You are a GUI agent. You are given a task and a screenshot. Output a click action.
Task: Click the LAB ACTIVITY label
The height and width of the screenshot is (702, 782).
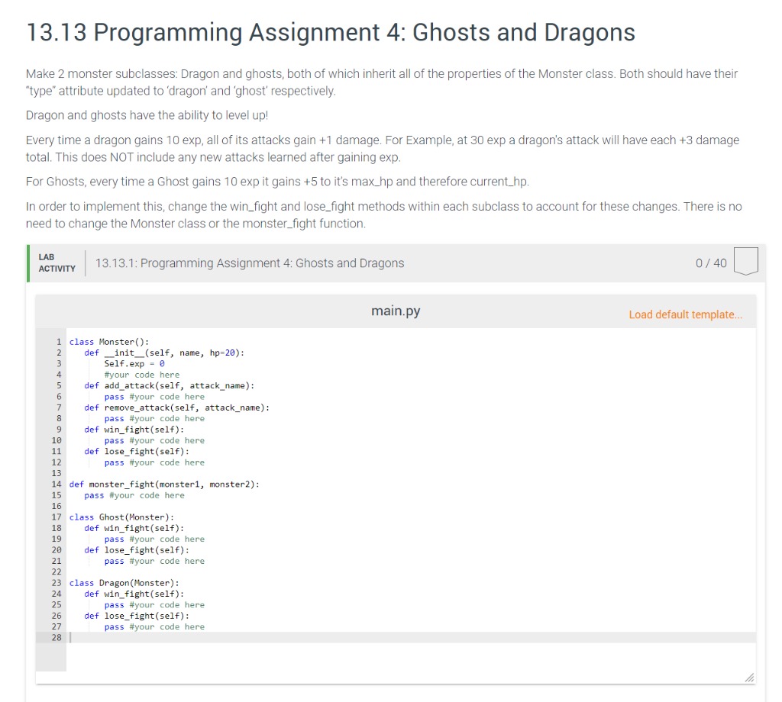[x=56, y=262]
